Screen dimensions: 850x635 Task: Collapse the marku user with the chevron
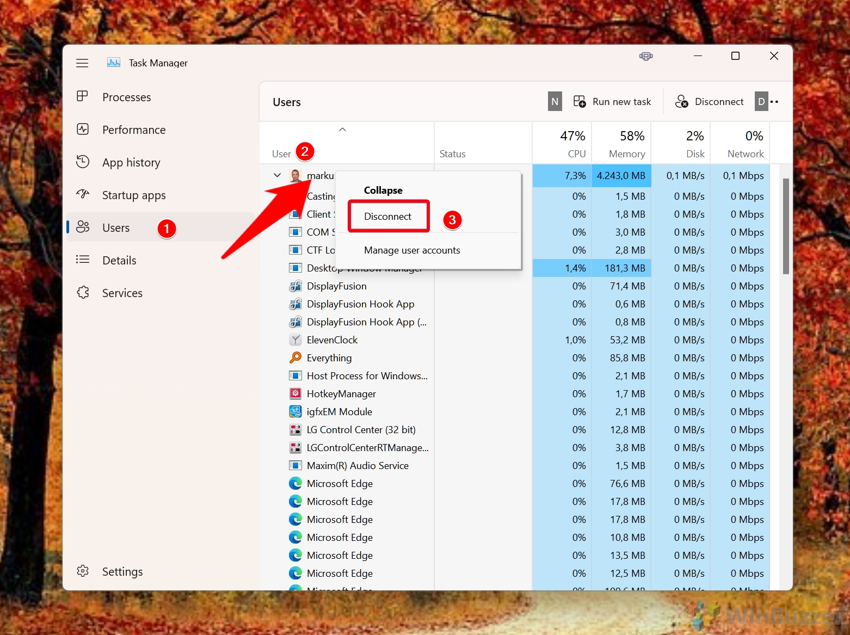pos(277,175)
